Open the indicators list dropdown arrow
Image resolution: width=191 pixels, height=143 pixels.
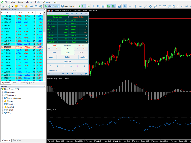coord(13,6)
